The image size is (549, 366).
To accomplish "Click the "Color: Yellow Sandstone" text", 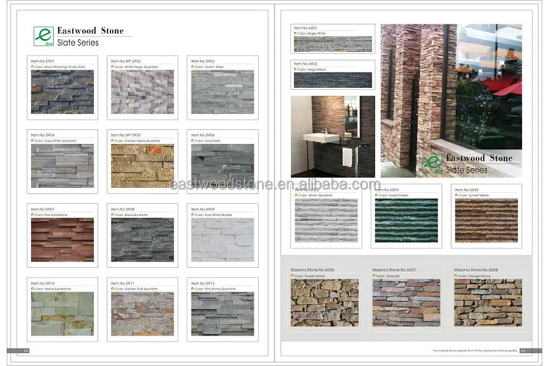I will (x=52, y=289).
